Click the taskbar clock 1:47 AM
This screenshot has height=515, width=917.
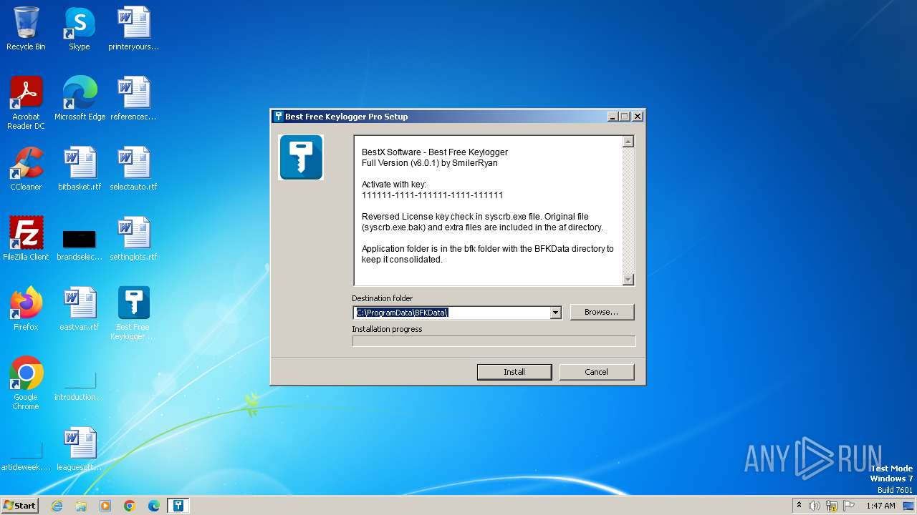(x=880, y=506)
